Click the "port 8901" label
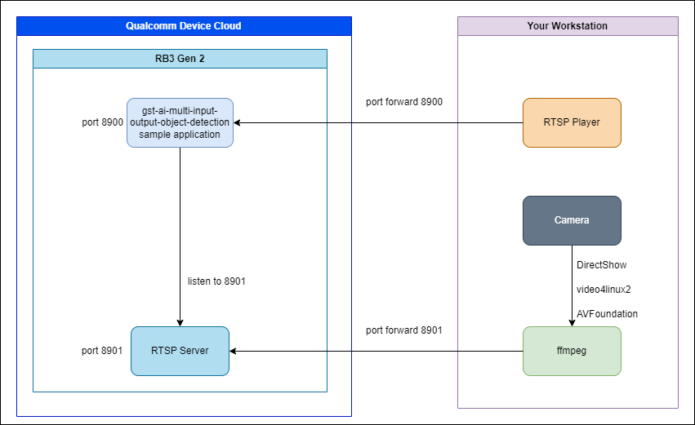This screenshot has height=425, width=695. [102, 351]
